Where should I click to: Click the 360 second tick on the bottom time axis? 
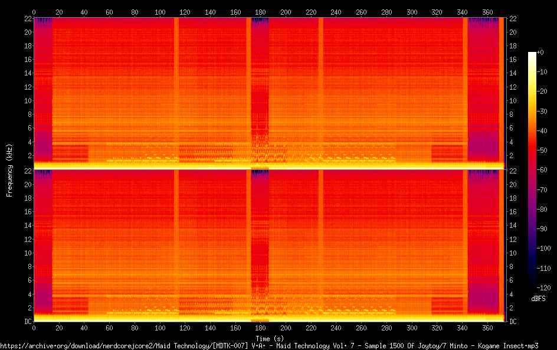coord(487,328)
